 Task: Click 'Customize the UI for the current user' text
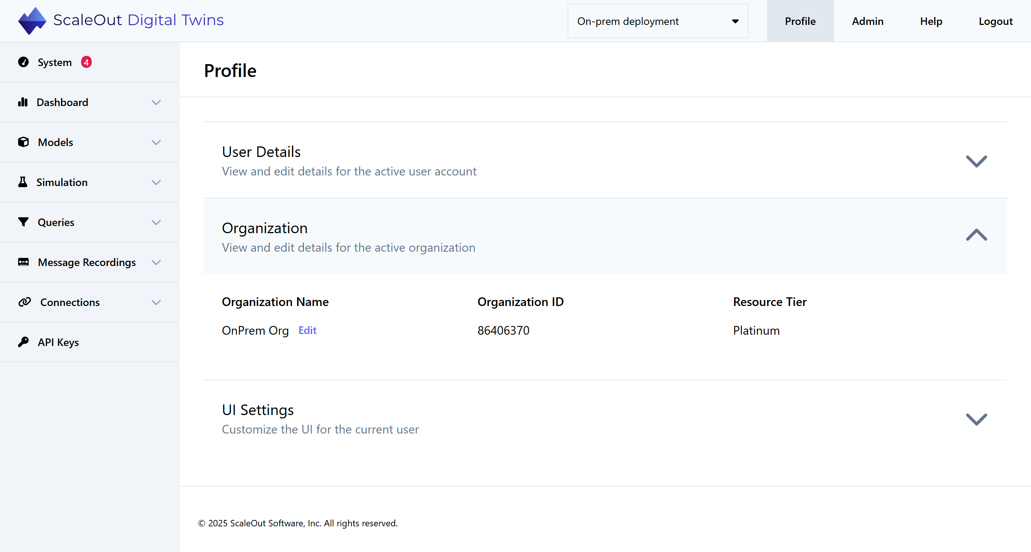320,429
